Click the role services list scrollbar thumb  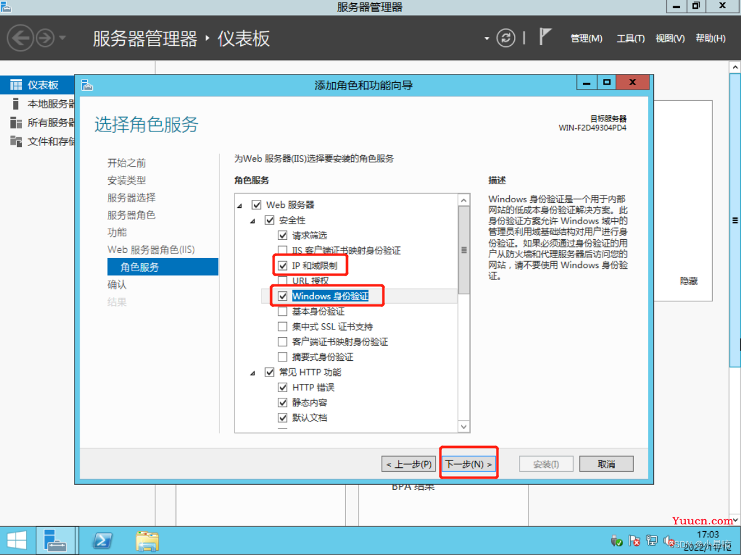click(x=464, y=250)
